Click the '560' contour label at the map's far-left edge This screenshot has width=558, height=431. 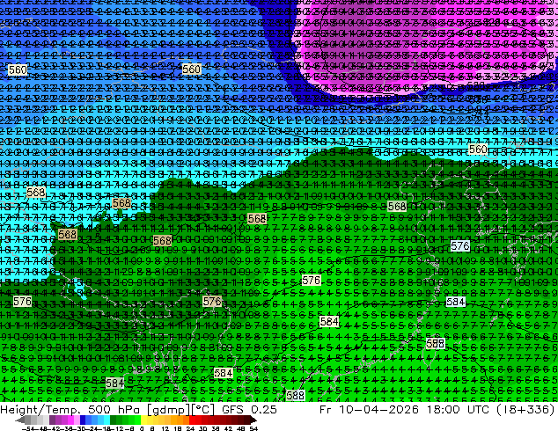point(18,69)
